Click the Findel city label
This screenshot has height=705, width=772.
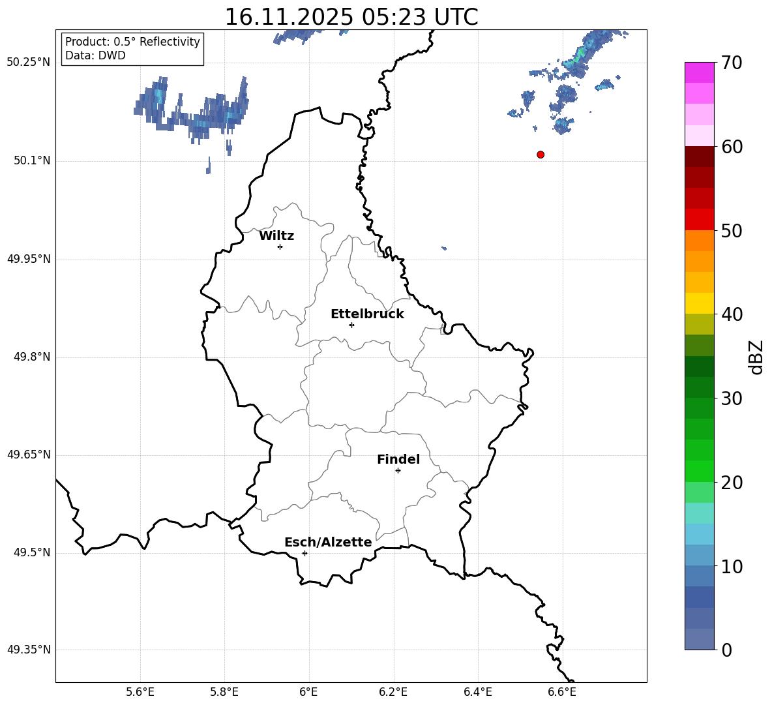(398, 459)
